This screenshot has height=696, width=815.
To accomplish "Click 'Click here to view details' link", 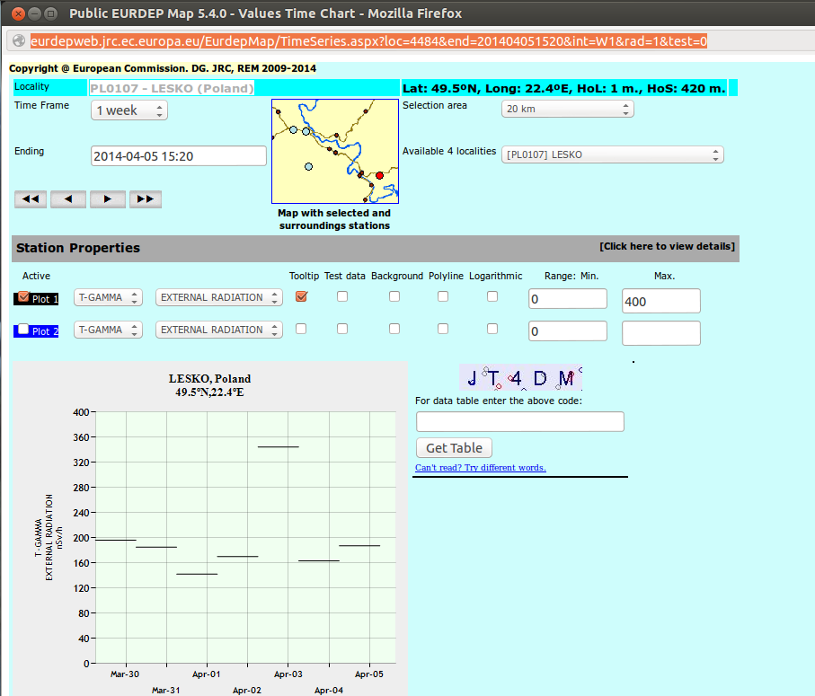I will (x=667, y=247).
